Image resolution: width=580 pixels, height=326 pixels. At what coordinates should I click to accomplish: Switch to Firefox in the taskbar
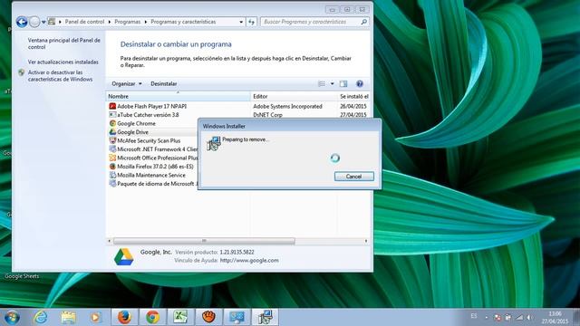click(x=125, y=318)
